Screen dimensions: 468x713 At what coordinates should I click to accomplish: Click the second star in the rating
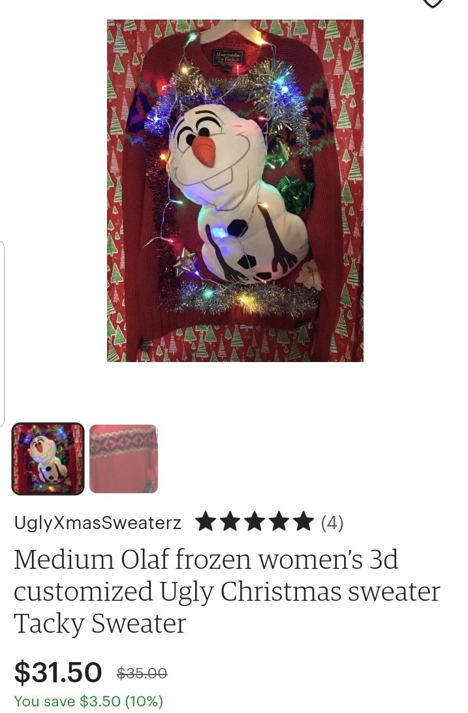(x=230, y=522)
